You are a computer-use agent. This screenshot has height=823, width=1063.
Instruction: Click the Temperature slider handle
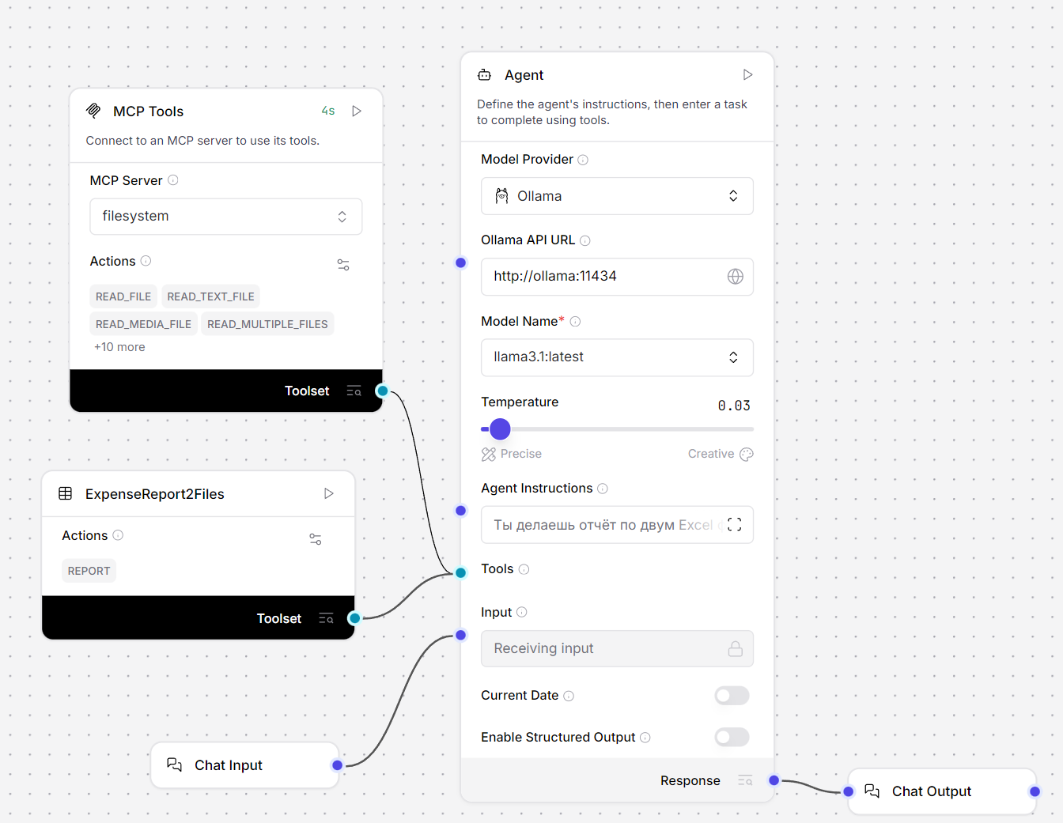(x=500, y=429)
